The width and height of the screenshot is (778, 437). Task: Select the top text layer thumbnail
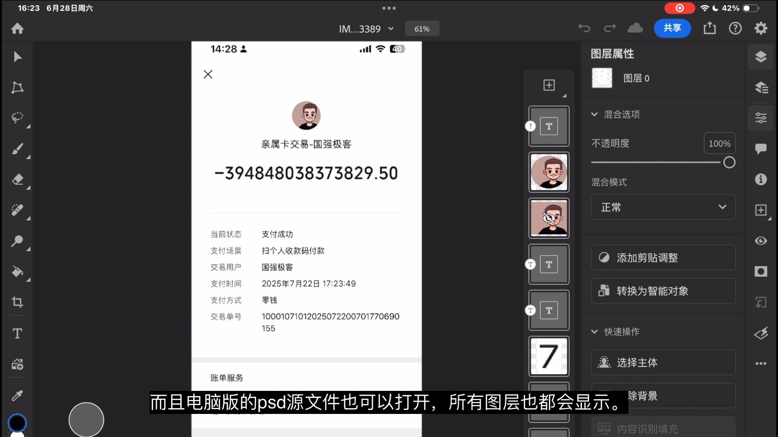point(549,126)
